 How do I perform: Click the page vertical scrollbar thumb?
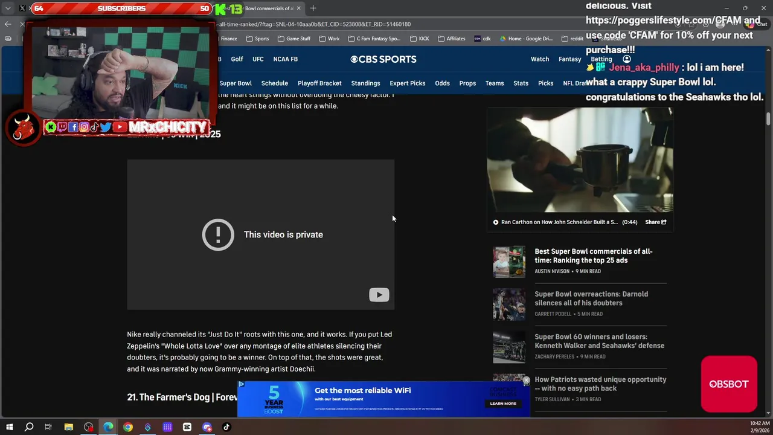point(768,118)
